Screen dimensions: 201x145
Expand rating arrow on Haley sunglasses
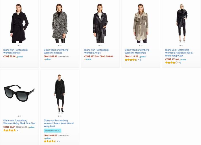click(x=17, y=130)
